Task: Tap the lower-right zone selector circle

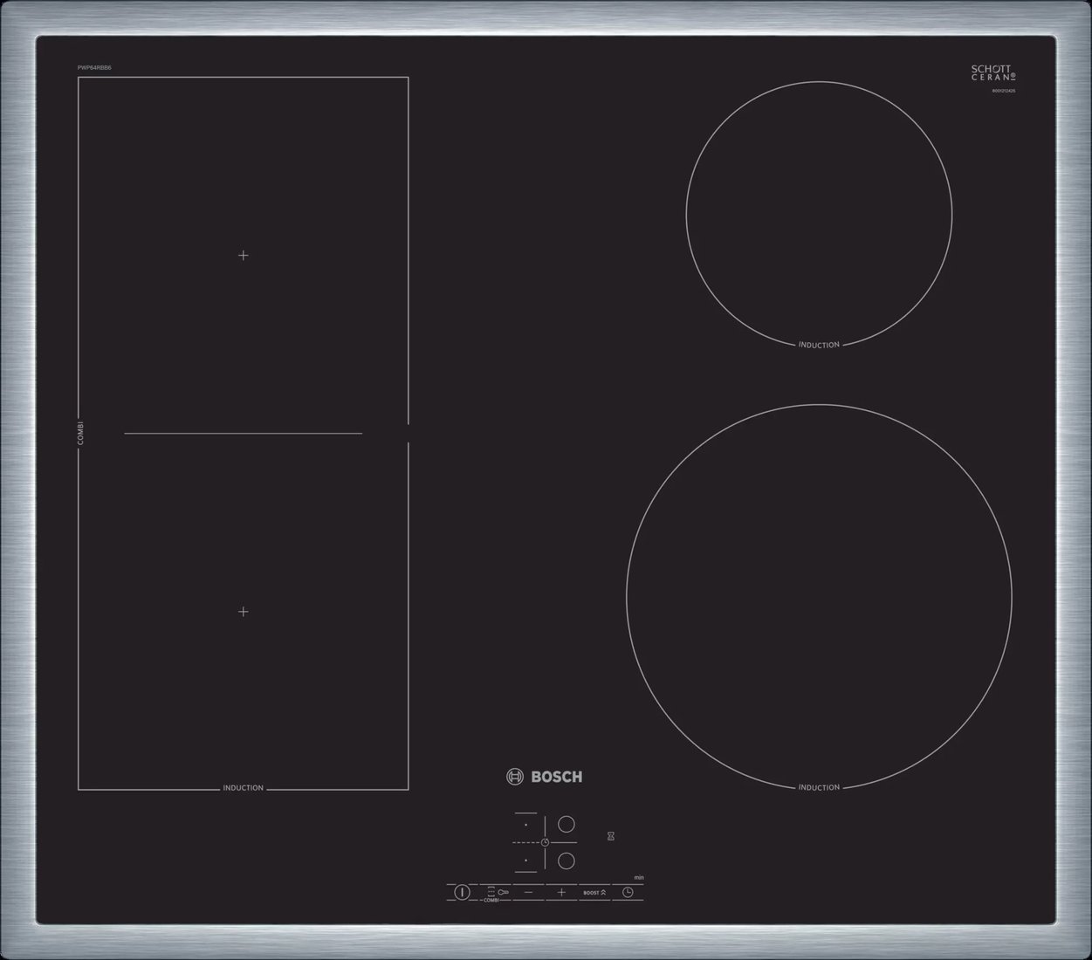Action: point(567,861)
